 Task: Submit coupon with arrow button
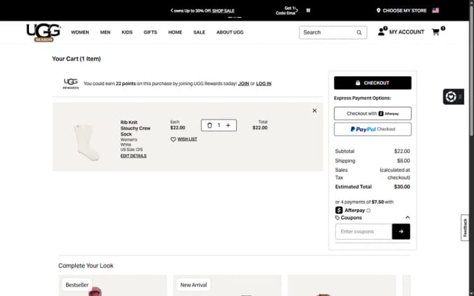[401, 232]
